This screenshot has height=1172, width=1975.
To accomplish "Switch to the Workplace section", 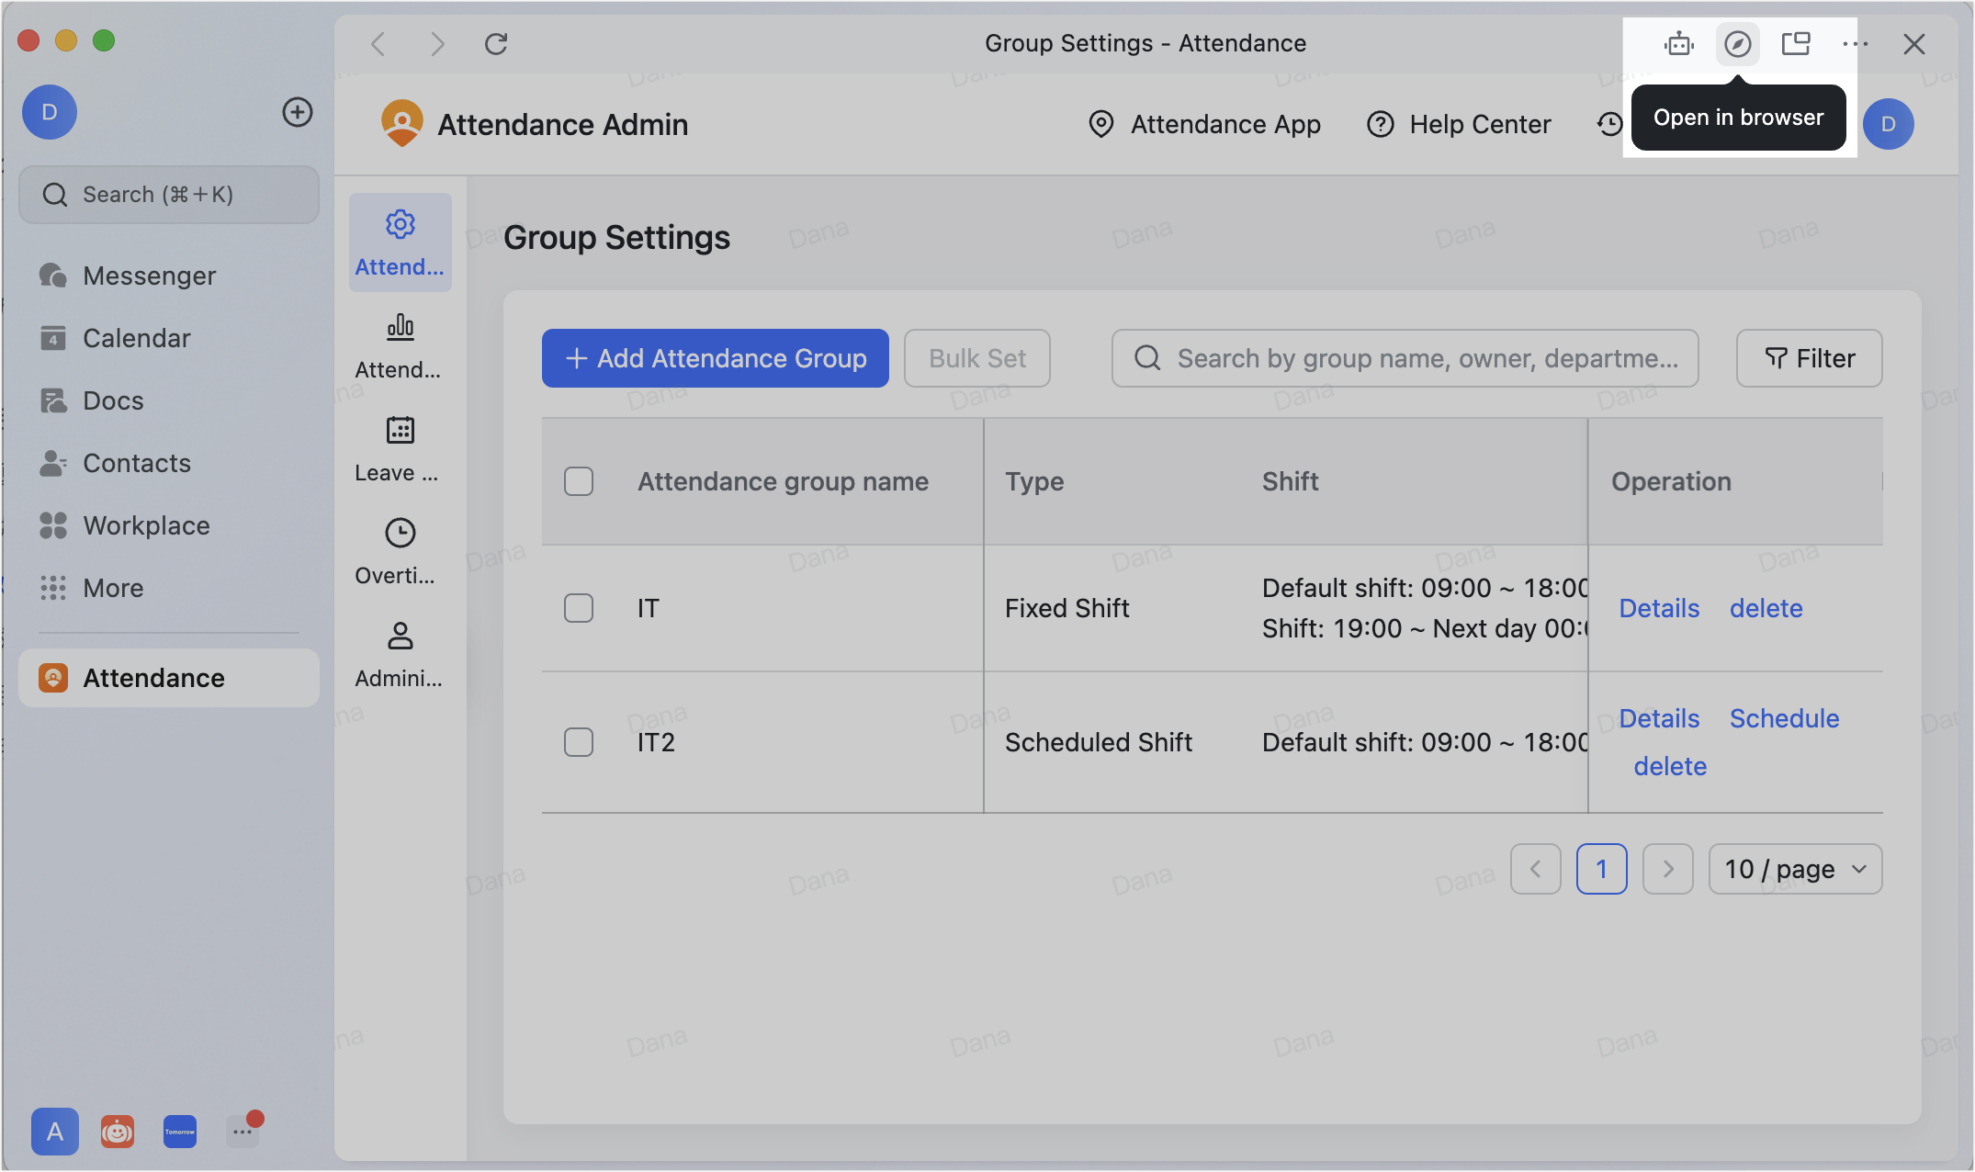I will [x=146, y=525].
